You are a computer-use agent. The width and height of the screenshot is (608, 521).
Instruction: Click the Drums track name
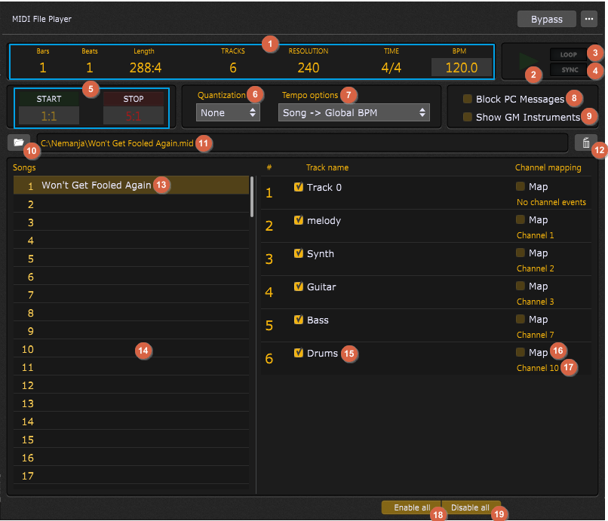[x=322, y=353]
